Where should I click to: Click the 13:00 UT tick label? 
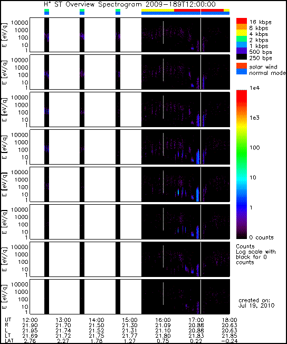(63, 320)
